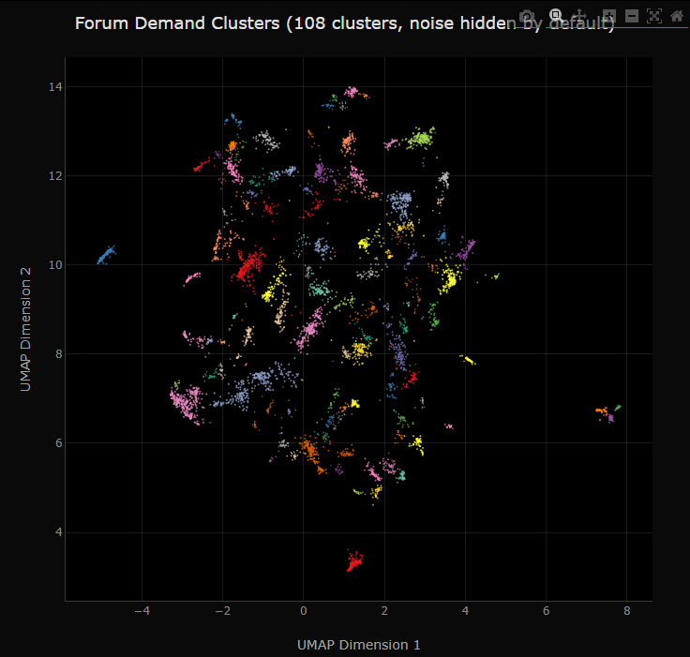690x657 pixels.
Task: Click the isolated red cluster at the bottom
Action: point(354,562)
